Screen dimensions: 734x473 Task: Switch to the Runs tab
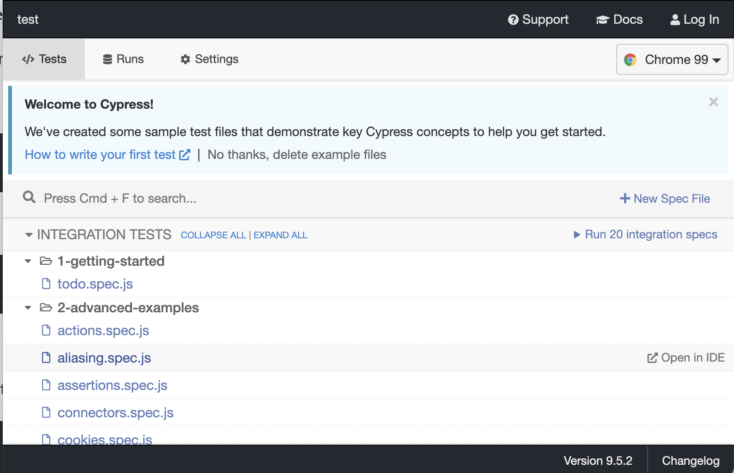click(123, 59)
